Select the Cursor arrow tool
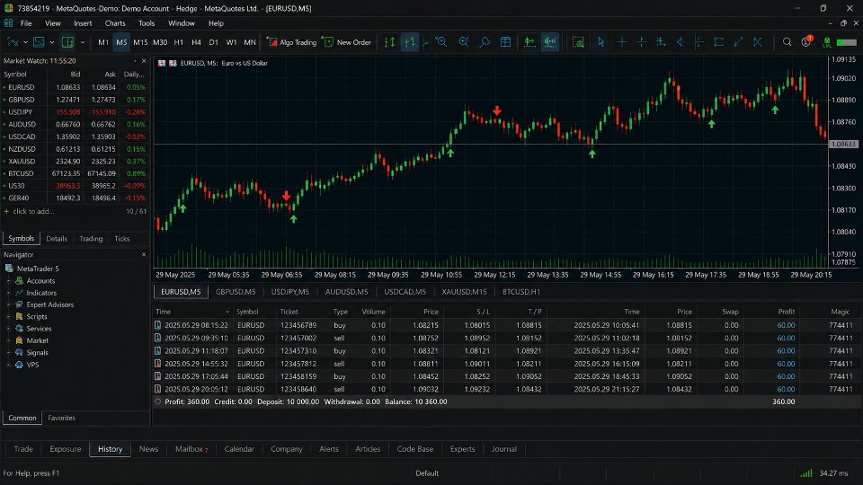863x485 pixels. click(x=601, y=42)
